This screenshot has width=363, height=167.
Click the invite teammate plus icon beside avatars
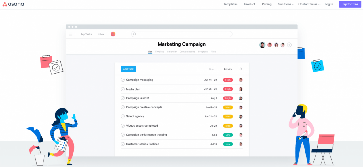click(289, 45)
